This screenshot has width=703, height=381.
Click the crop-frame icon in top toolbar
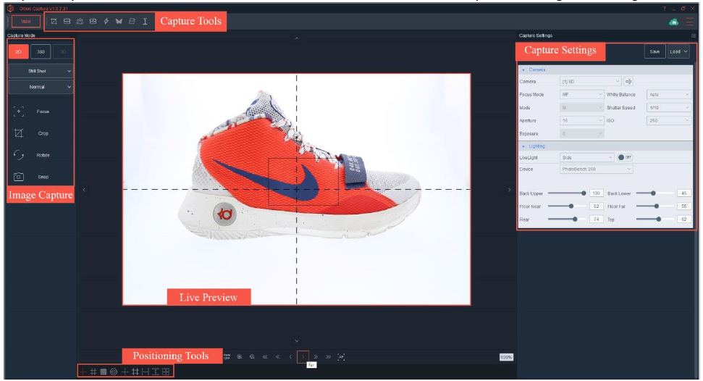pyautogui.click(x=54, y=21)
